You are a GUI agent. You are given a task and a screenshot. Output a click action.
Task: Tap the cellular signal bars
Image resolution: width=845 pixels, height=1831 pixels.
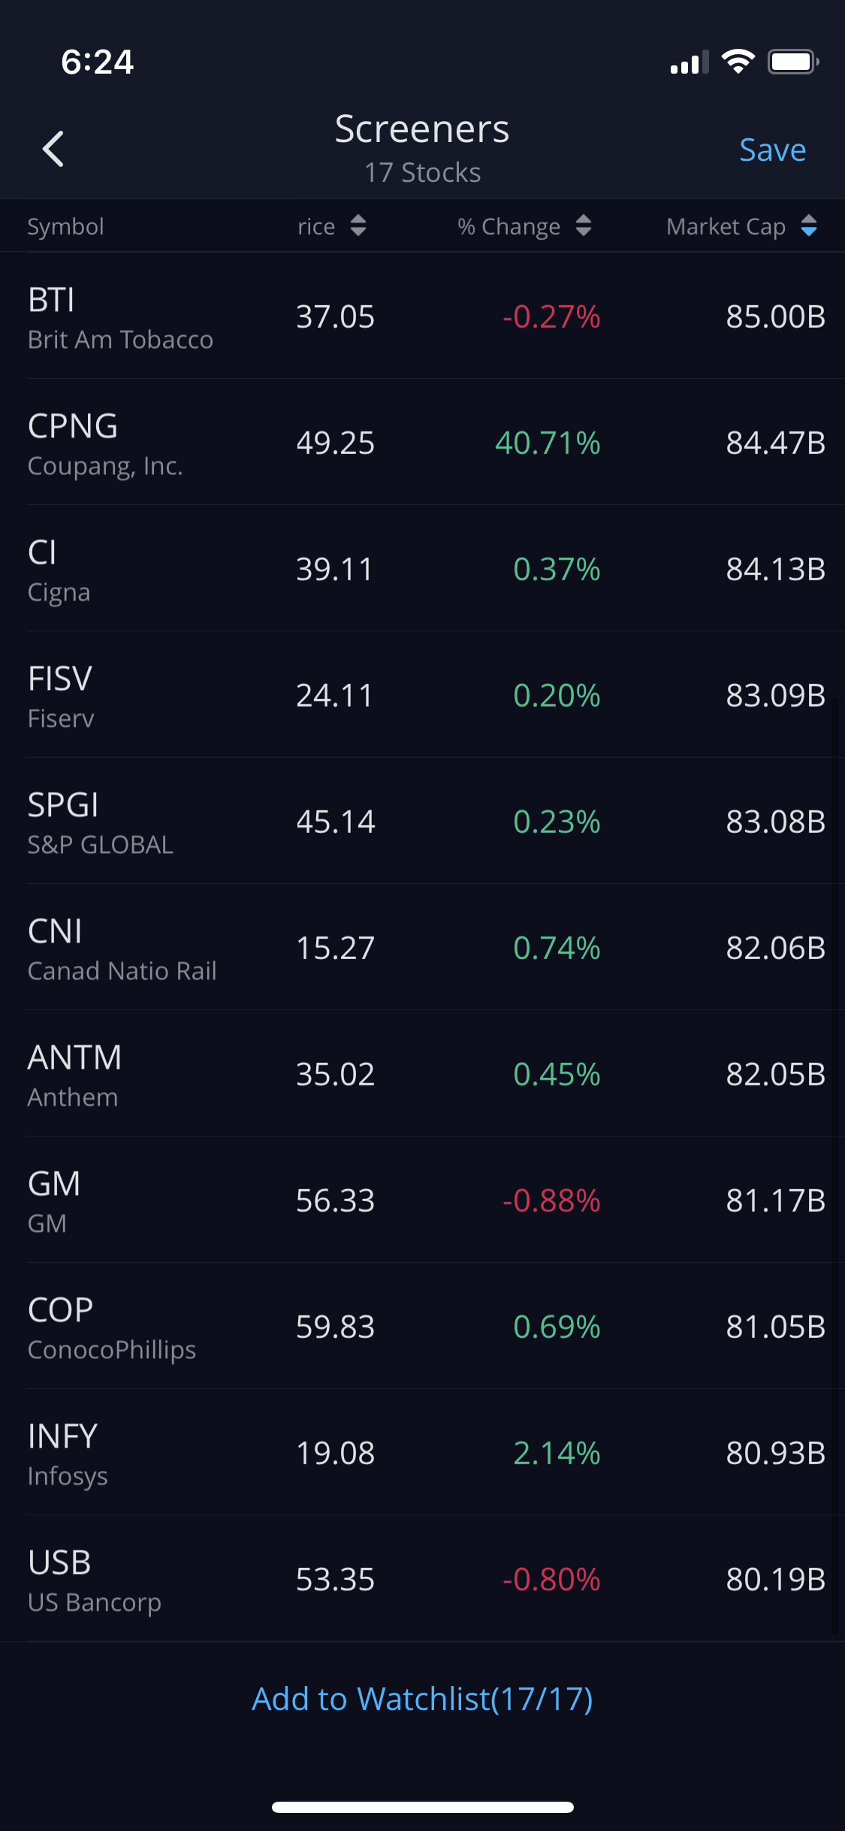tap(689, 63)
